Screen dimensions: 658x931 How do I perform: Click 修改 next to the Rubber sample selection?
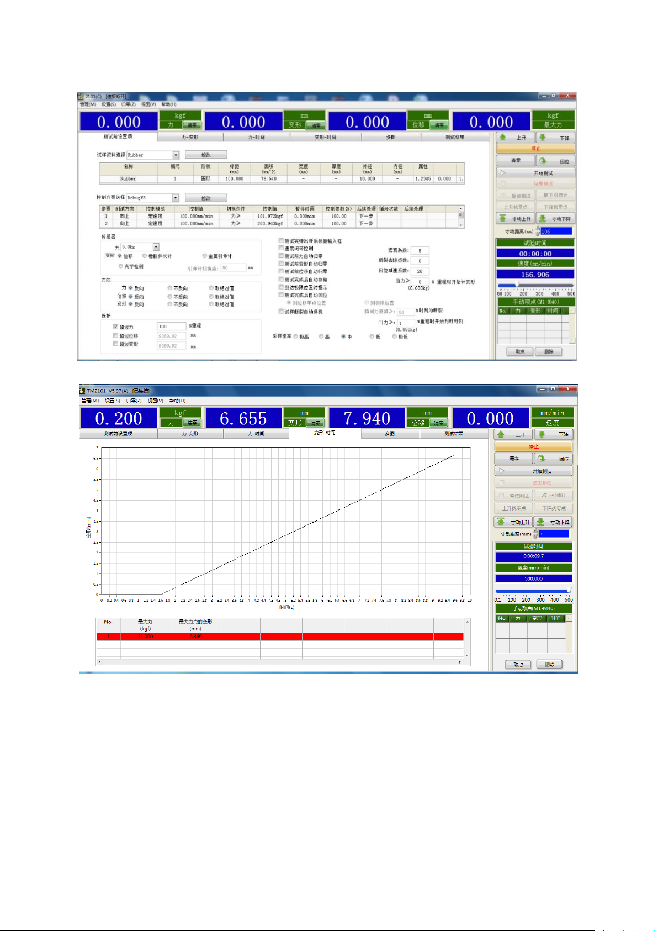[x=206, y=155]
